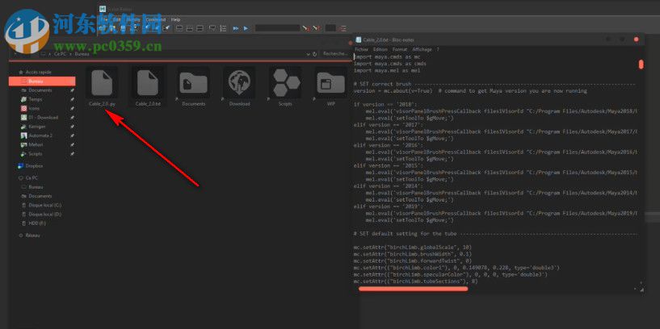
Task: Open Icons folder in quick access
Action: 34,108
